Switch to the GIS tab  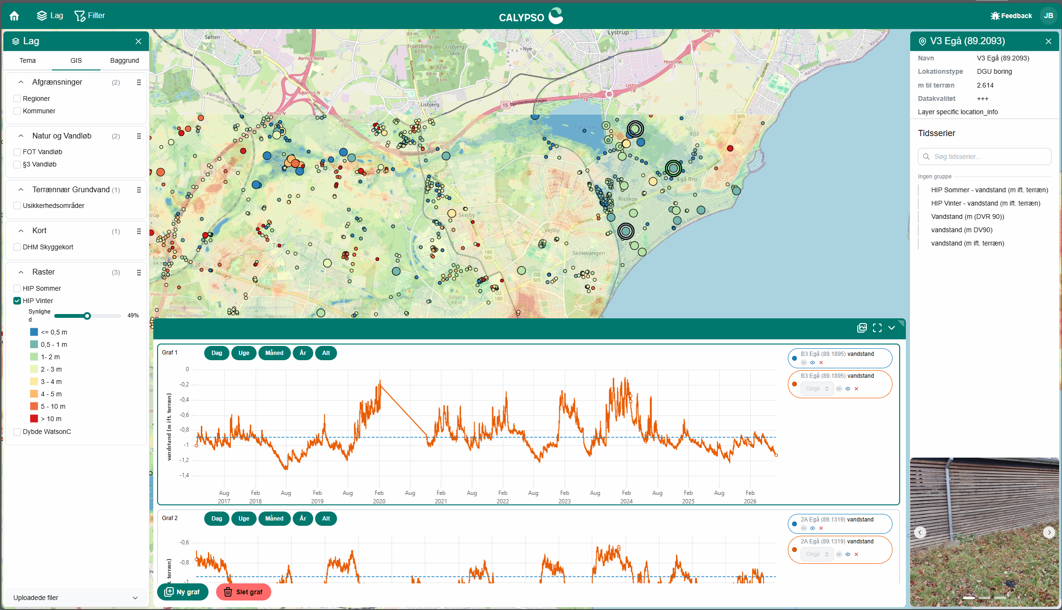click(76, 60)
